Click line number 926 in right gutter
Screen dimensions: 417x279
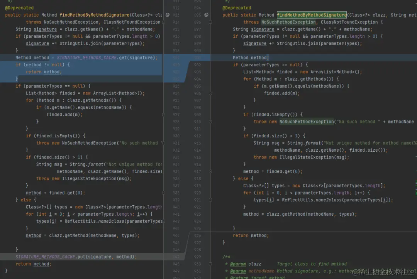click(197, 235)
